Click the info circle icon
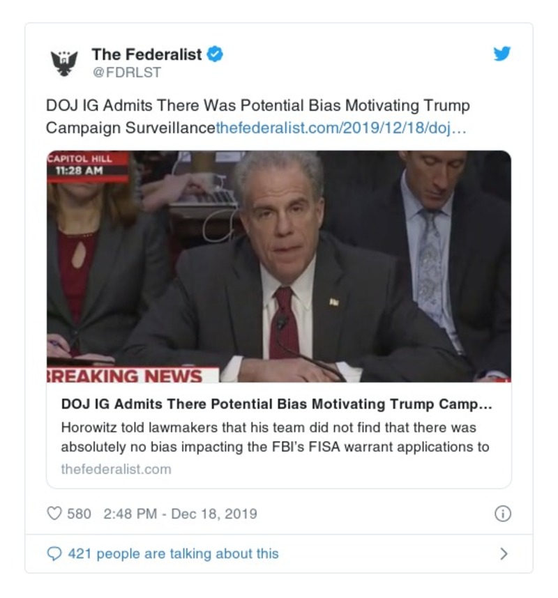 coord(502,514)
